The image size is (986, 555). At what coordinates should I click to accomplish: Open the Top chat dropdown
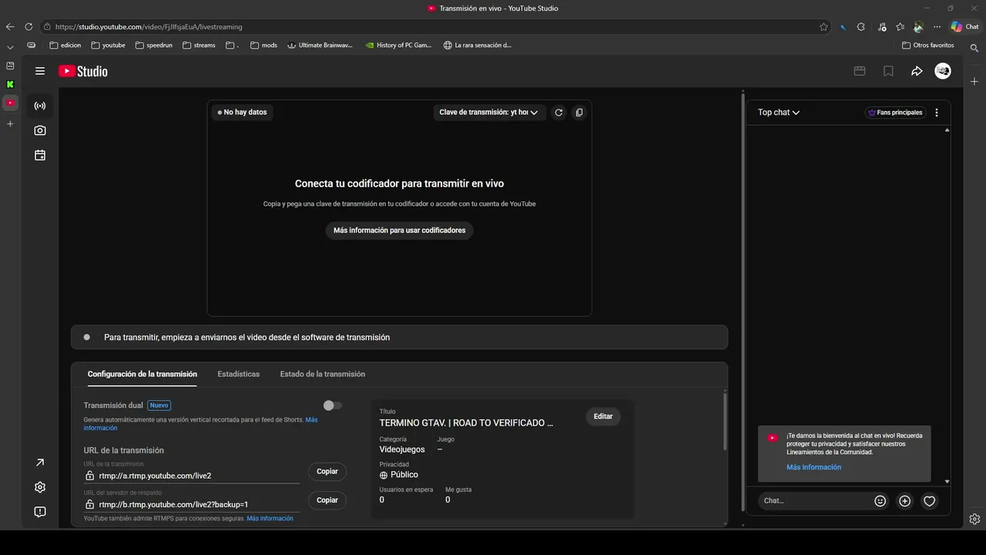point(779,113)
